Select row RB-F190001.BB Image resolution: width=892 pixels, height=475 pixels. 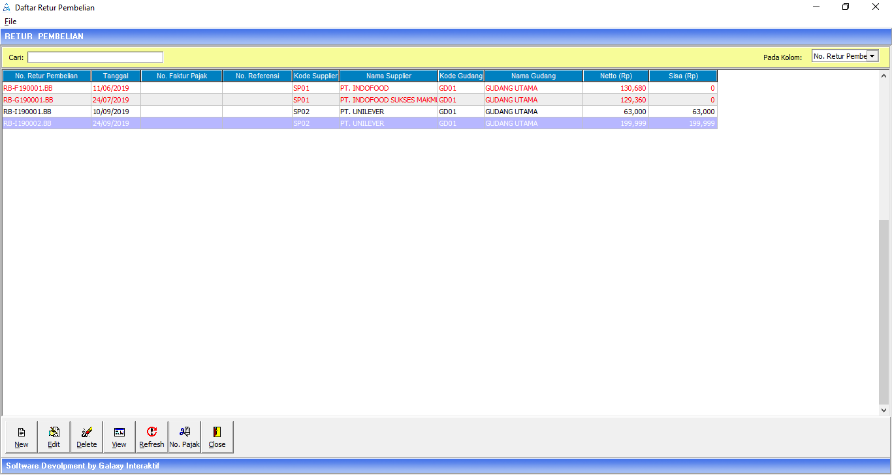46,88
